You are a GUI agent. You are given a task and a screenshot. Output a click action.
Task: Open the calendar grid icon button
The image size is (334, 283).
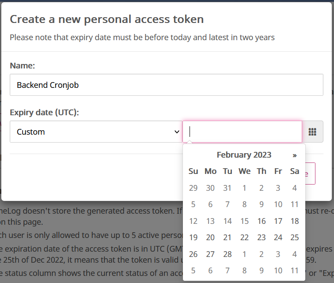click(313, 132)
